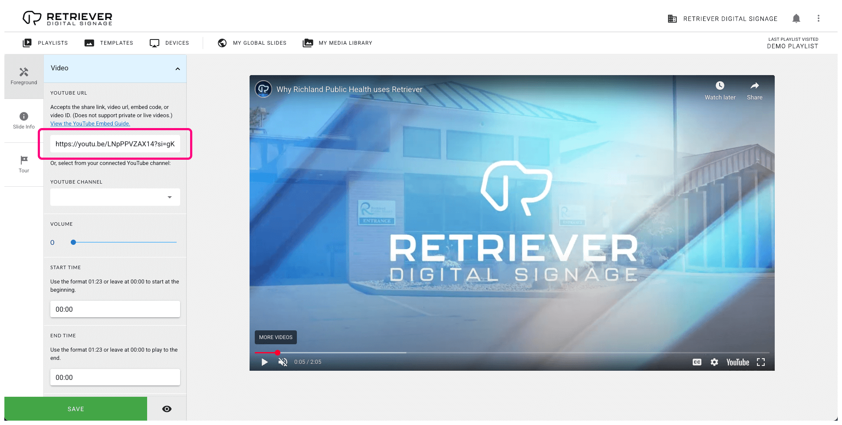This screenshot has height=425, width=842.
Task: Click the YouTube logo in player
Action: (x=738, y=362)
